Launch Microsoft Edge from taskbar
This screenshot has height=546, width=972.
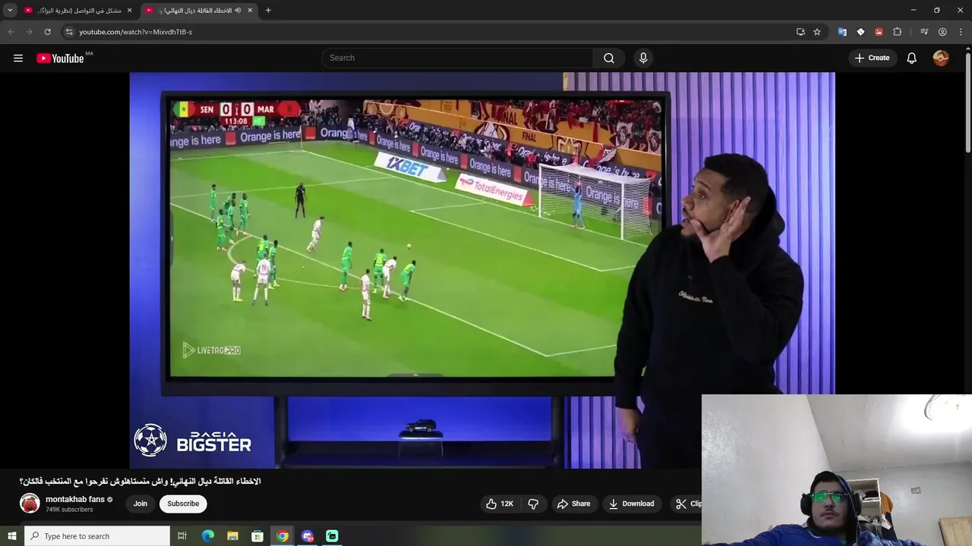(207, 536)
